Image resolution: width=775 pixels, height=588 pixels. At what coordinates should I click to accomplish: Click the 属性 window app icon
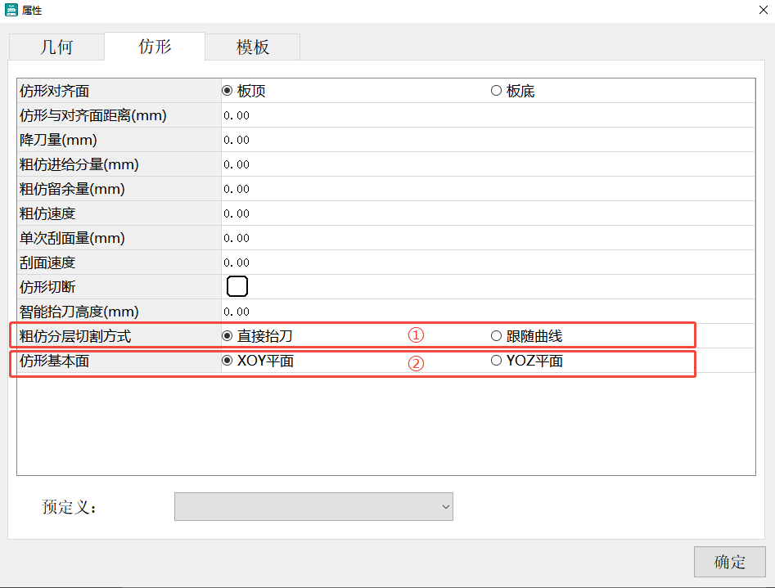pyautogui.click(x=11, y=11)
